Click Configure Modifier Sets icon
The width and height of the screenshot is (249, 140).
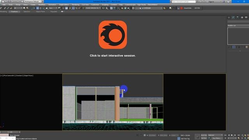(247, 47)
